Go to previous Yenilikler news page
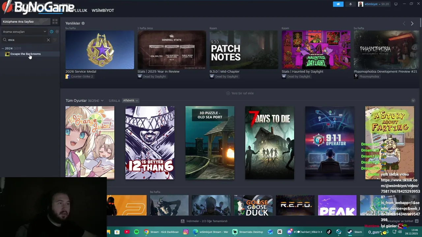Image resolution: width=422 pixels, height=237 pixels. point(404,23)
